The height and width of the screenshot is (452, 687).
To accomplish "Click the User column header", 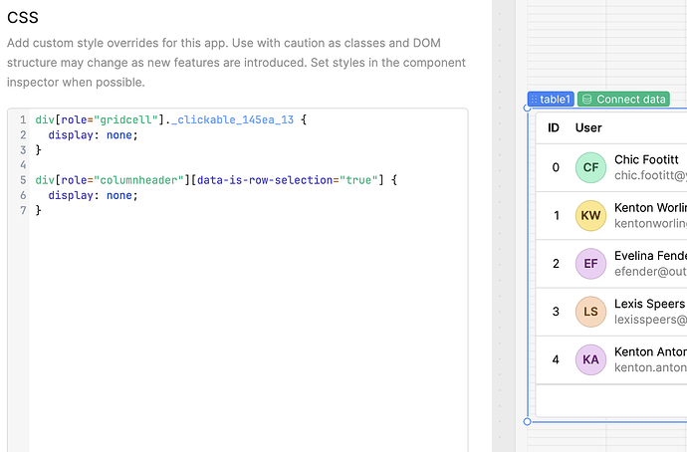I will pos(588,128).
